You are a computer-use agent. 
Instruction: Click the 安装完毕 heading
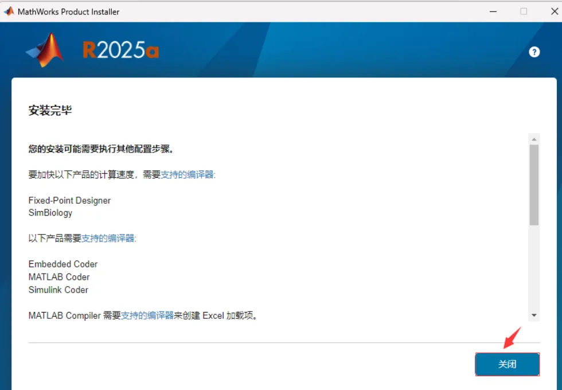click(x=50, y=110)
